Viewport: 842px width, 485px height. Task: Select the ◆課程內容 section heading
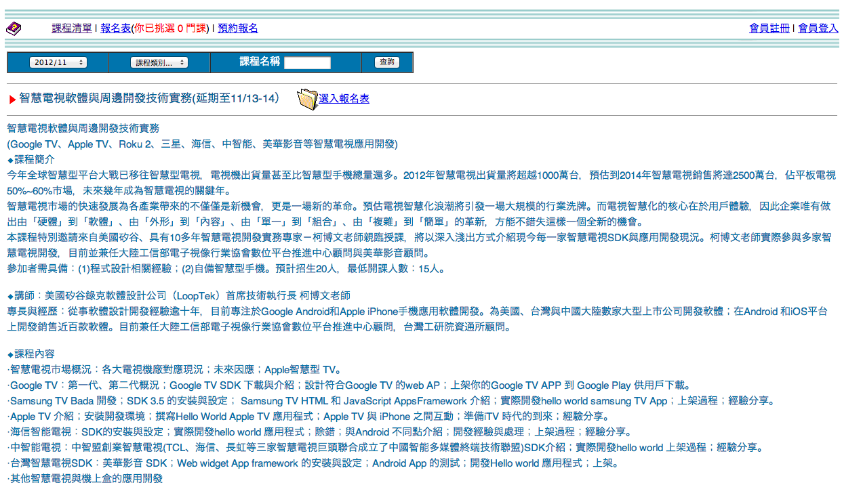point(31,354)
